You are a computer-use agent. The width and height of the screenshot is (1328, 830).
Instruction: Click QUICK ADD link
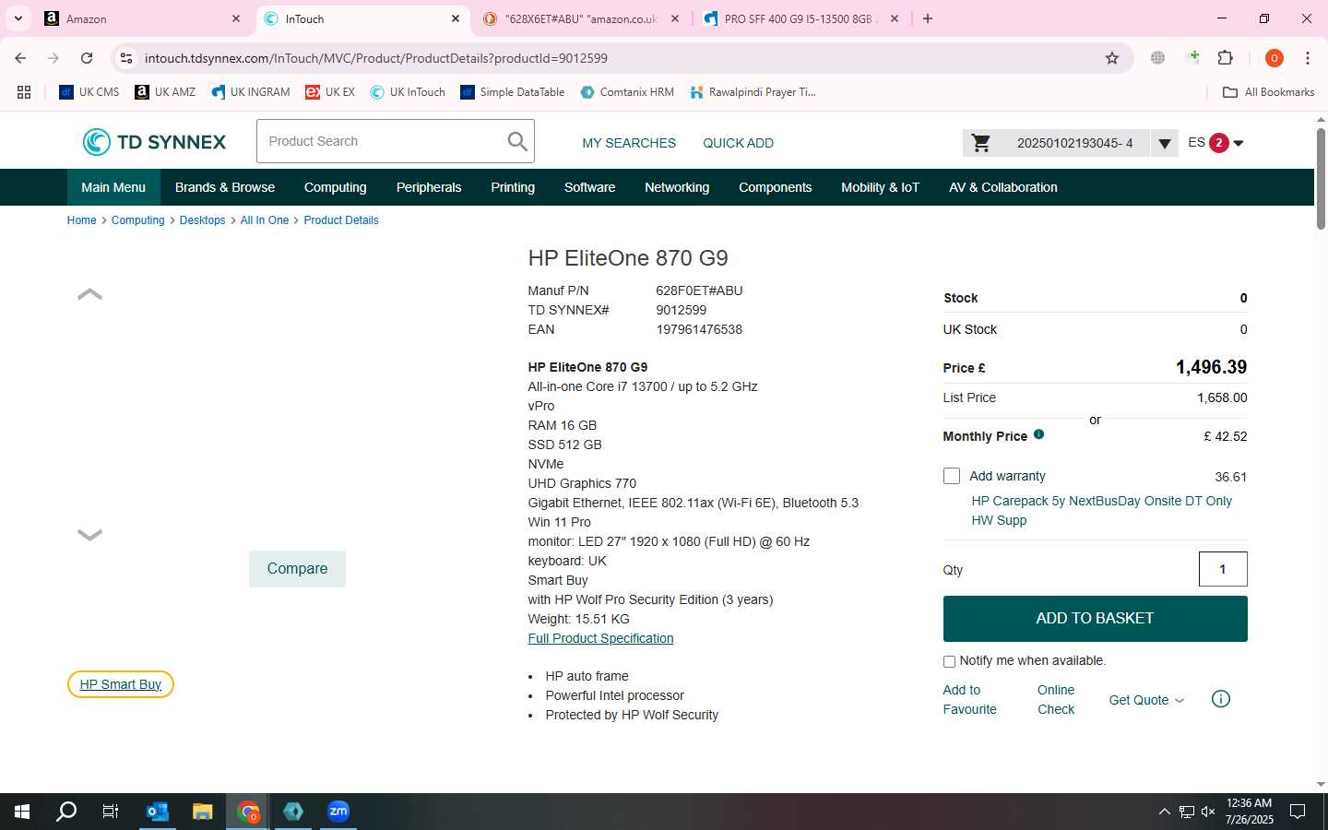(738, 143)
